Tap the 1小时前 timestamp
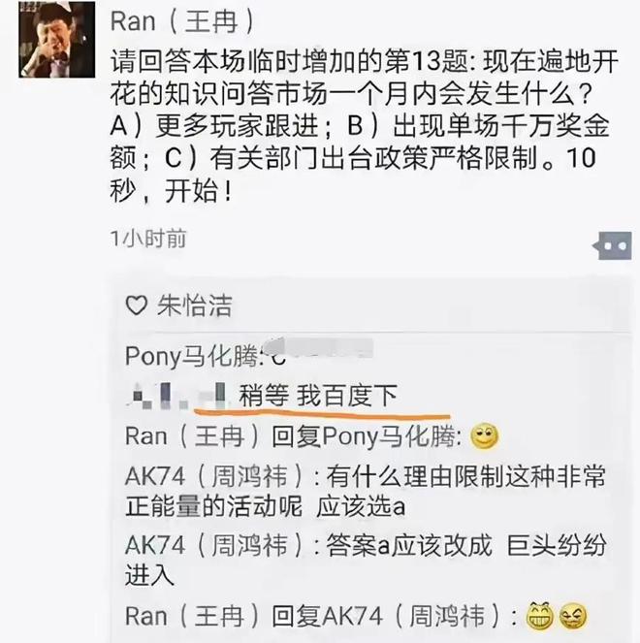640x643 pixels. pyautogui.click(x=148, y=239)
